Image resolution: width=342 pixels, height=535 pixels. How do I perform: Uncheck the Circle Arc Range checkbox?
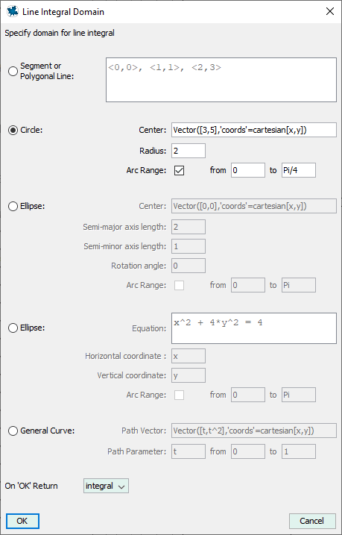tap(179, 170)
